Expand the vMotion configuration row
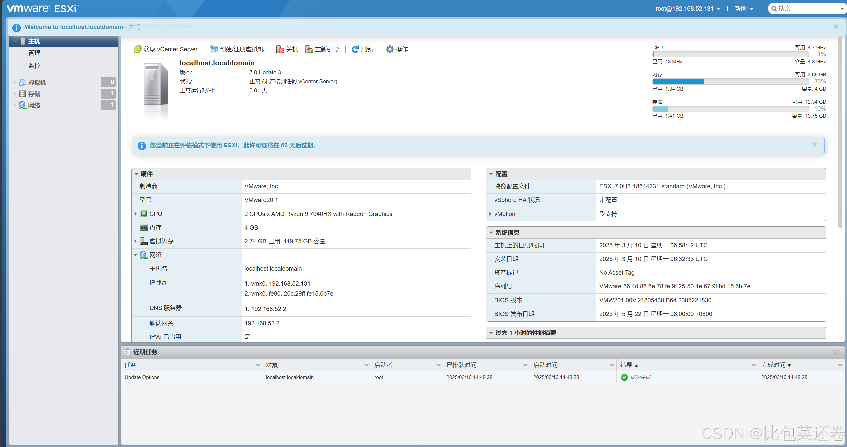Image resolution: width=847 pixels, height=447 pixels. tap(490, 214)
